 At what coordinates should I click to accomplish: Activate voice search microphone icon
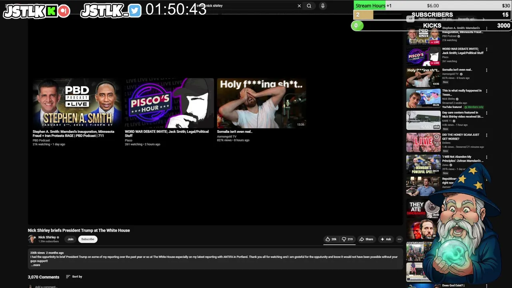(x=322, y=6)
